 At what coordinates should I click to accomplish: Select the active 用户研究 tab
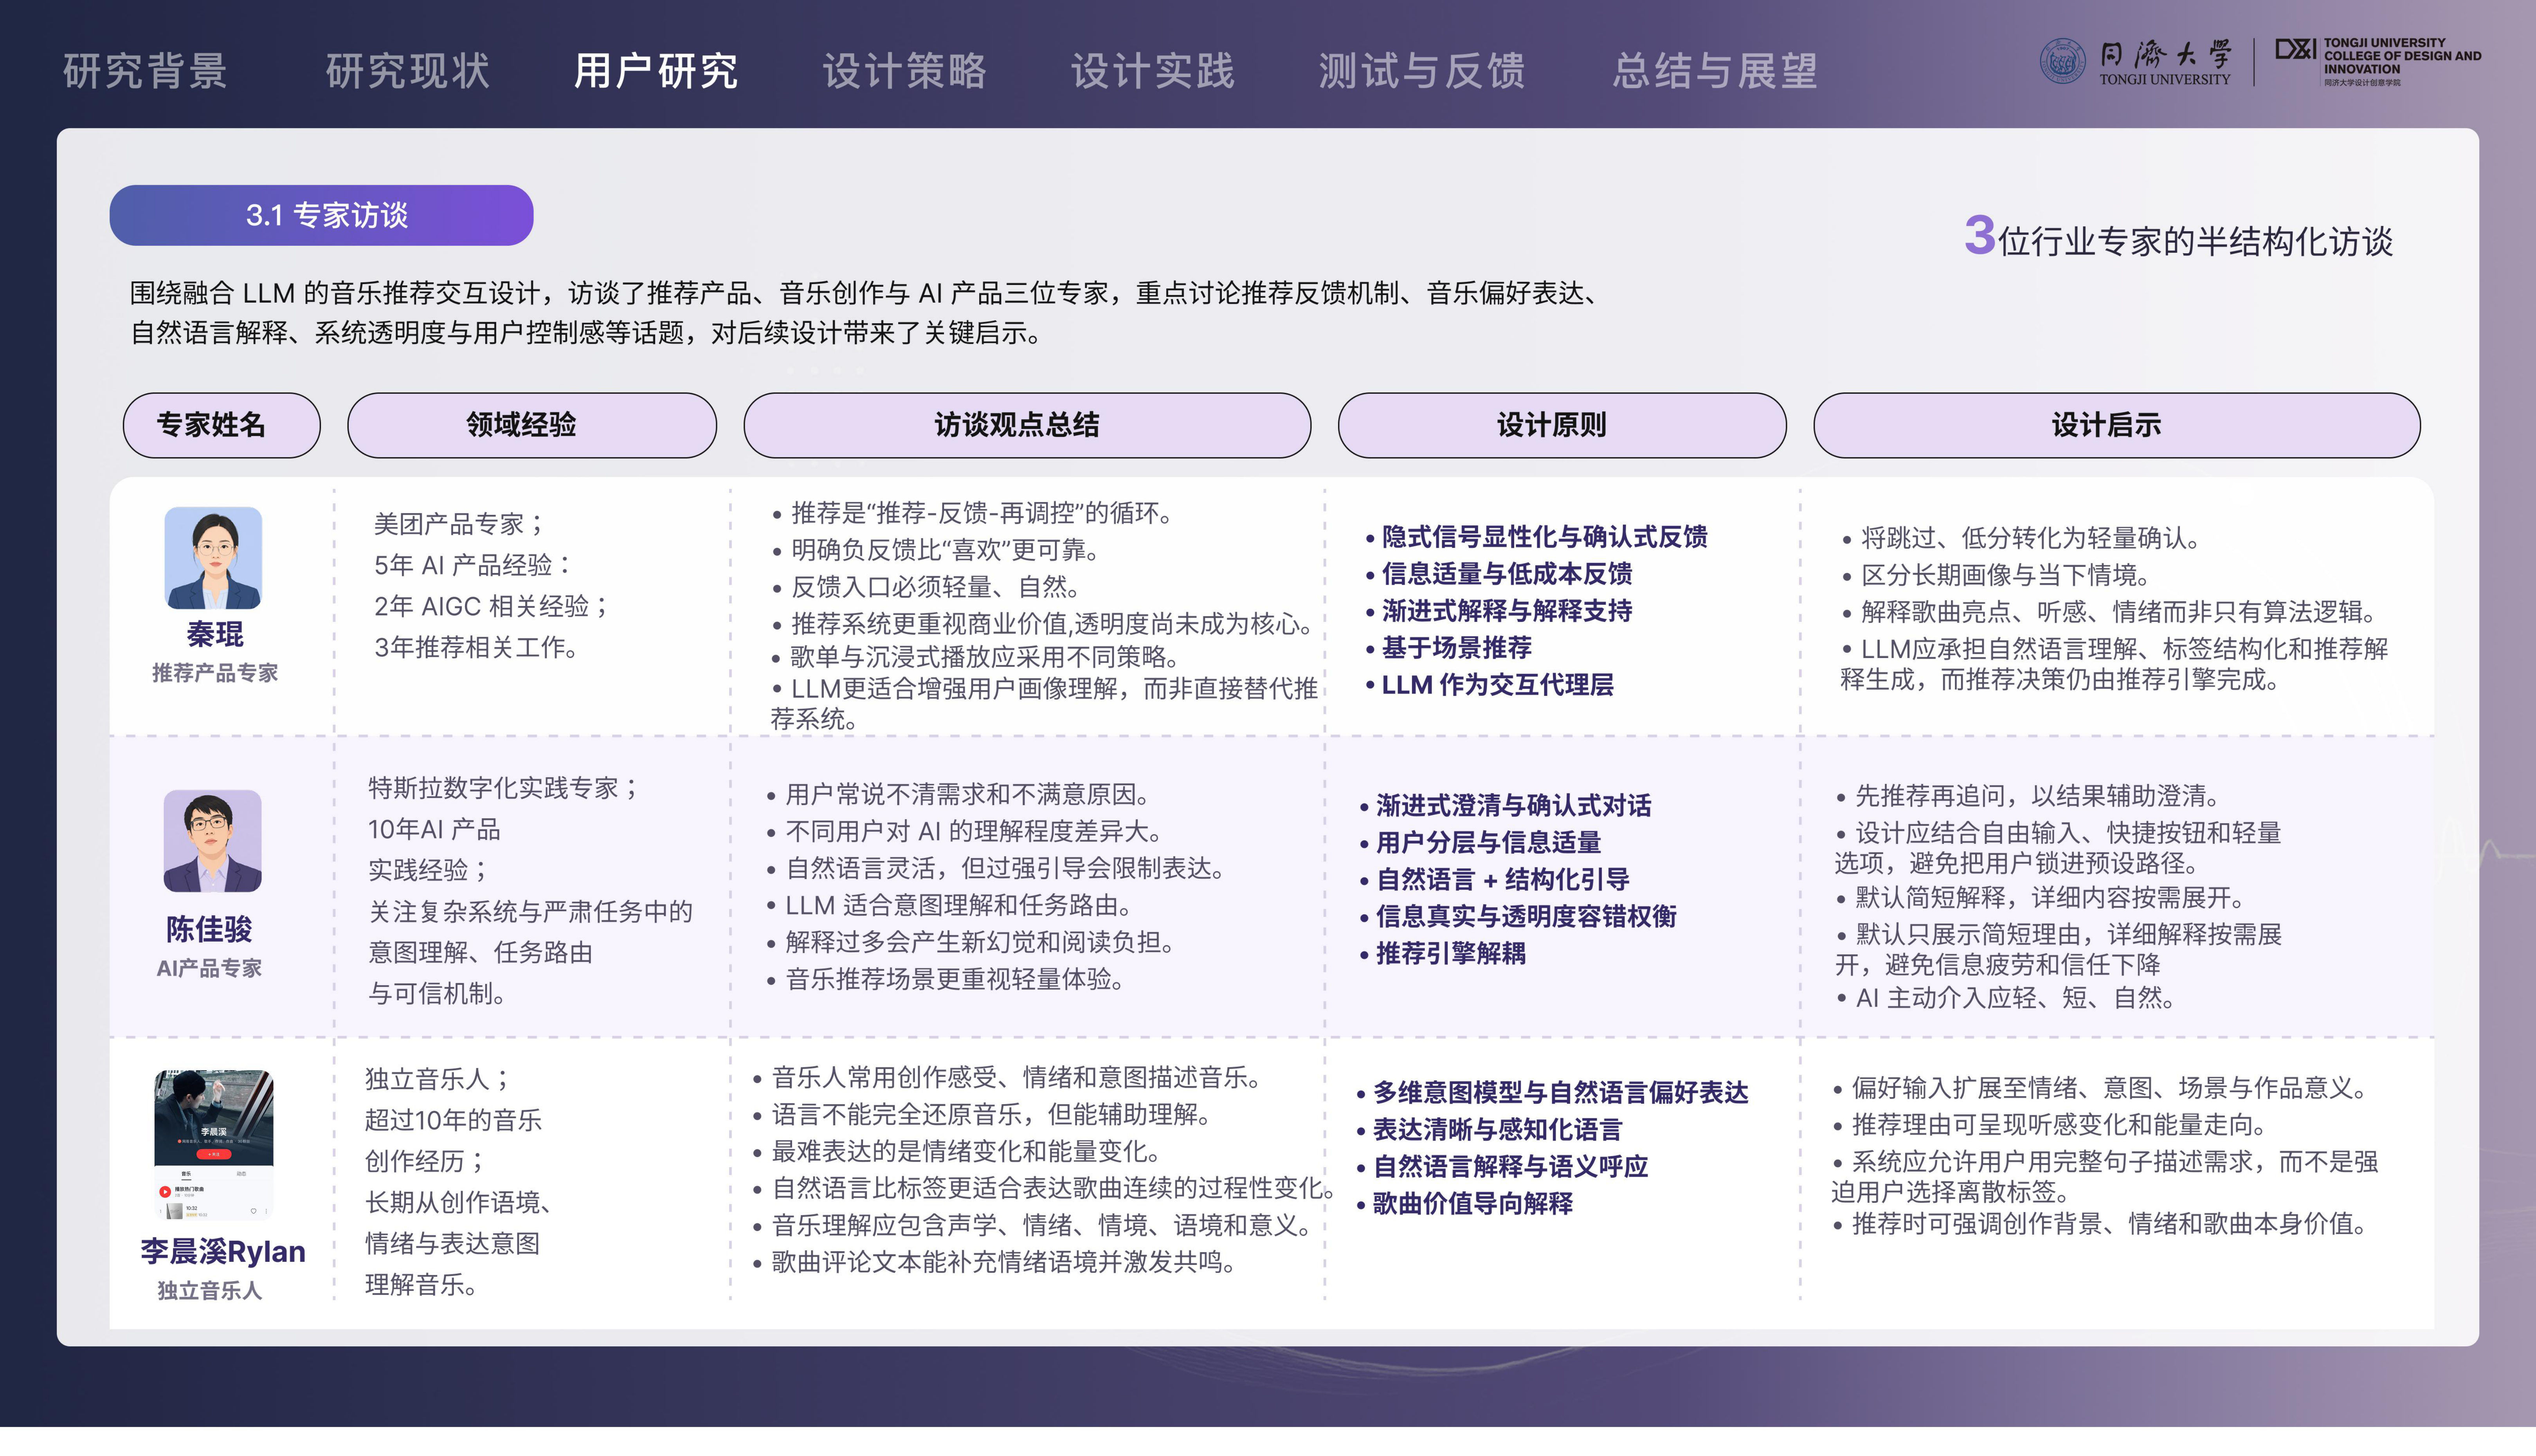click(656, 71)
